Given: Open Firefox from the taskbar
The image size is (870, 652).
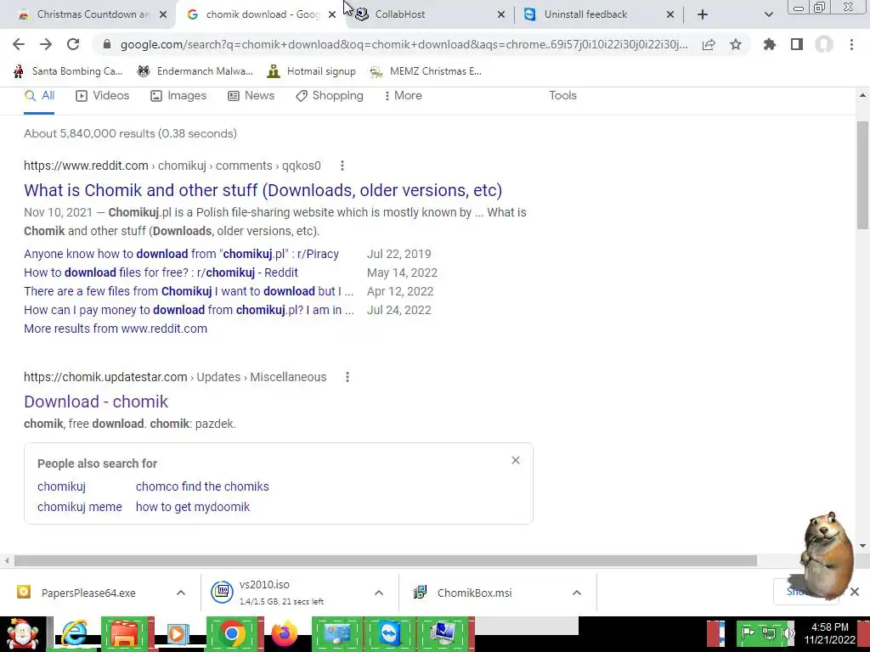Looking at the screenshot, I should pos(285,633).
